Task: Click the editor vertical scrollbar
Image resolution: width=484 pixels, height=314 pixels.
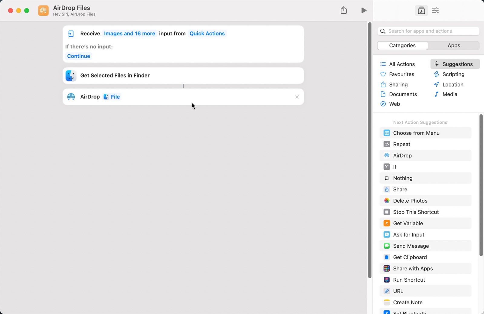Action: pos(370,150)
